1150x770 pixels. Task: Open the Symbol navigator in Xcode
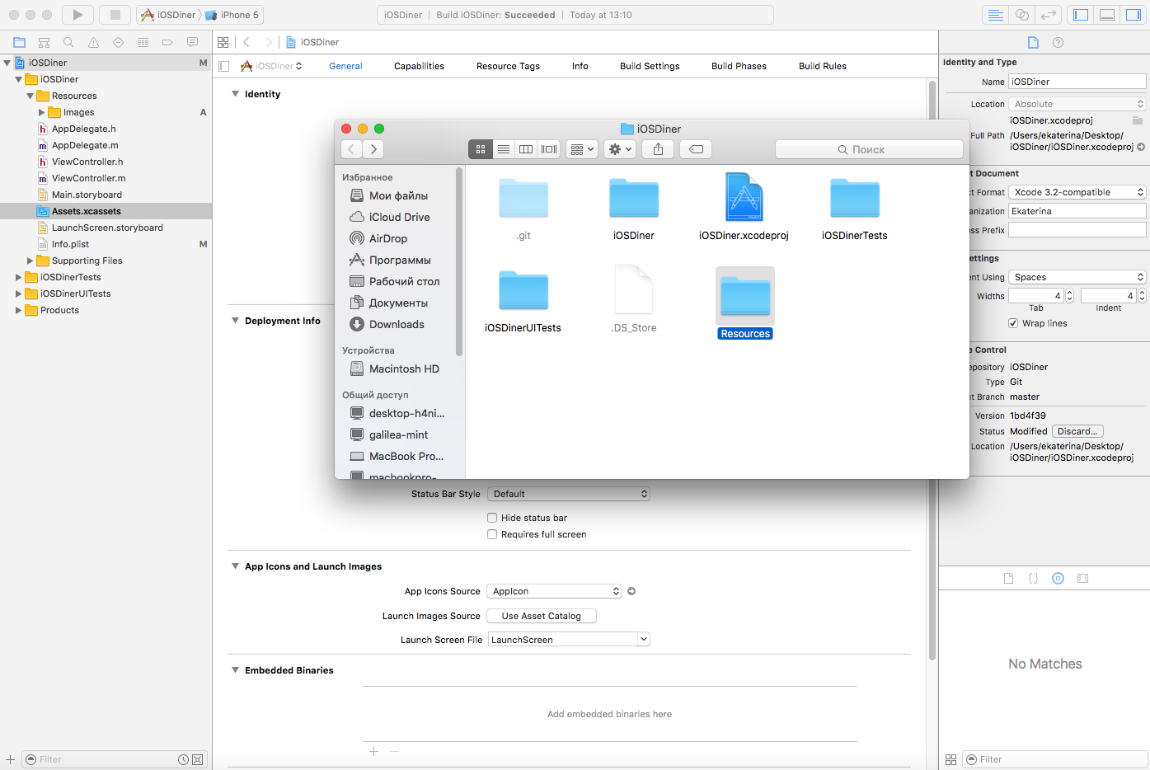pos(45,42)
